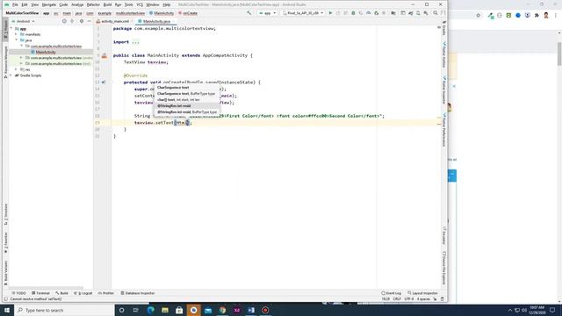
Task: Toggle the Structure side tab
Action: [x=5, y=214]
